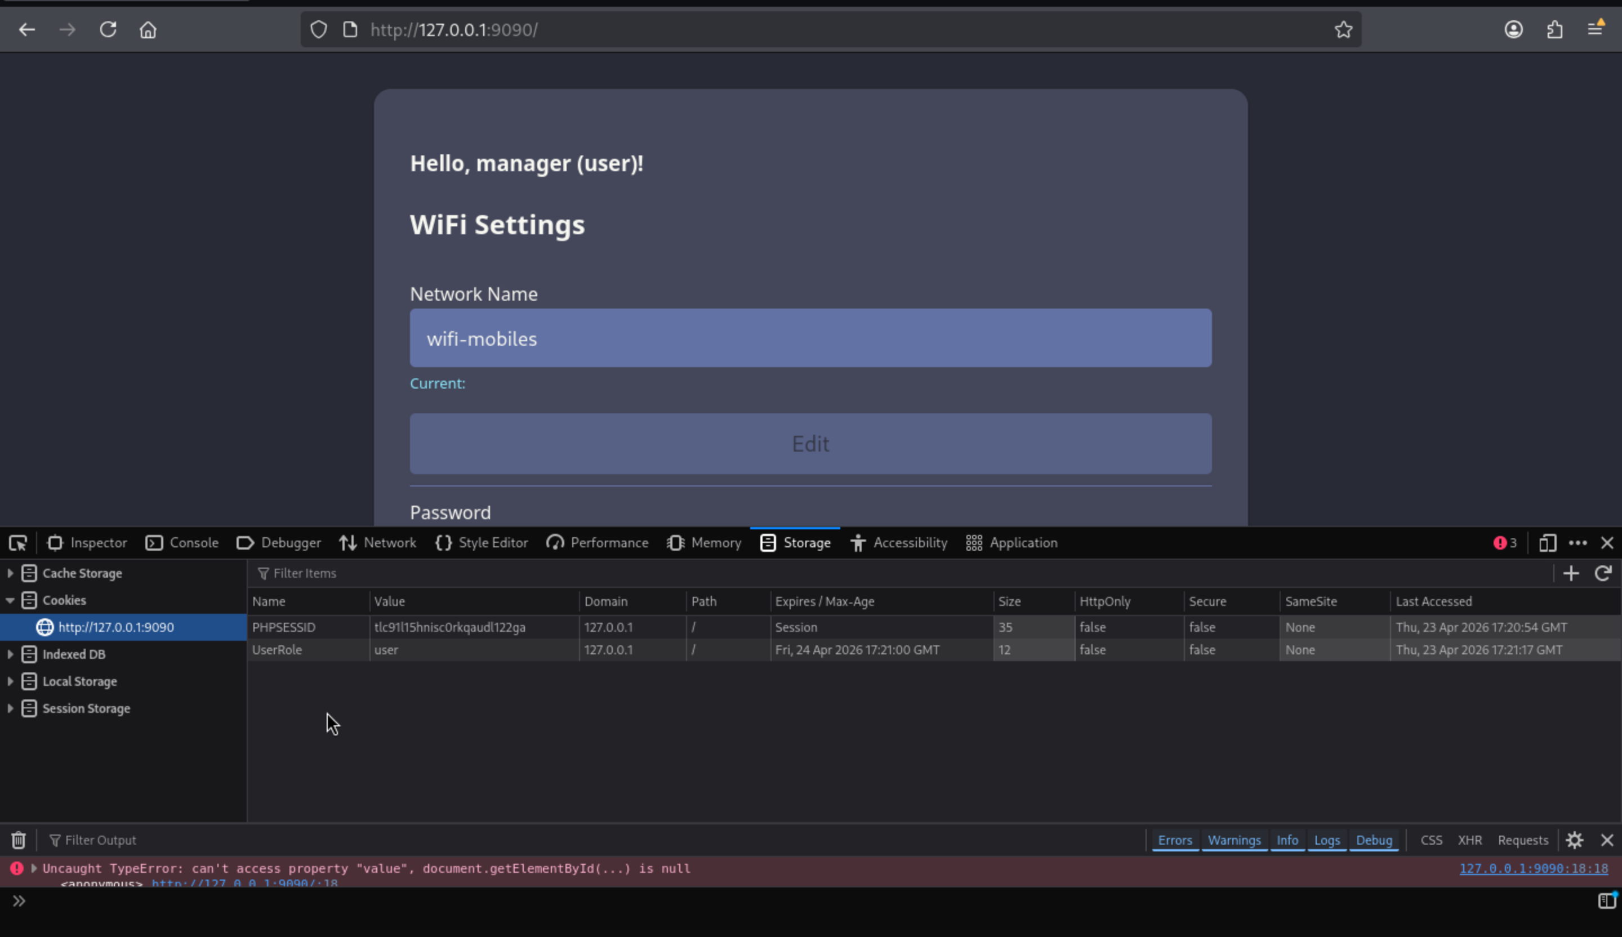
Task: Refresh the storage table
Action: (x=1603, y=573)
